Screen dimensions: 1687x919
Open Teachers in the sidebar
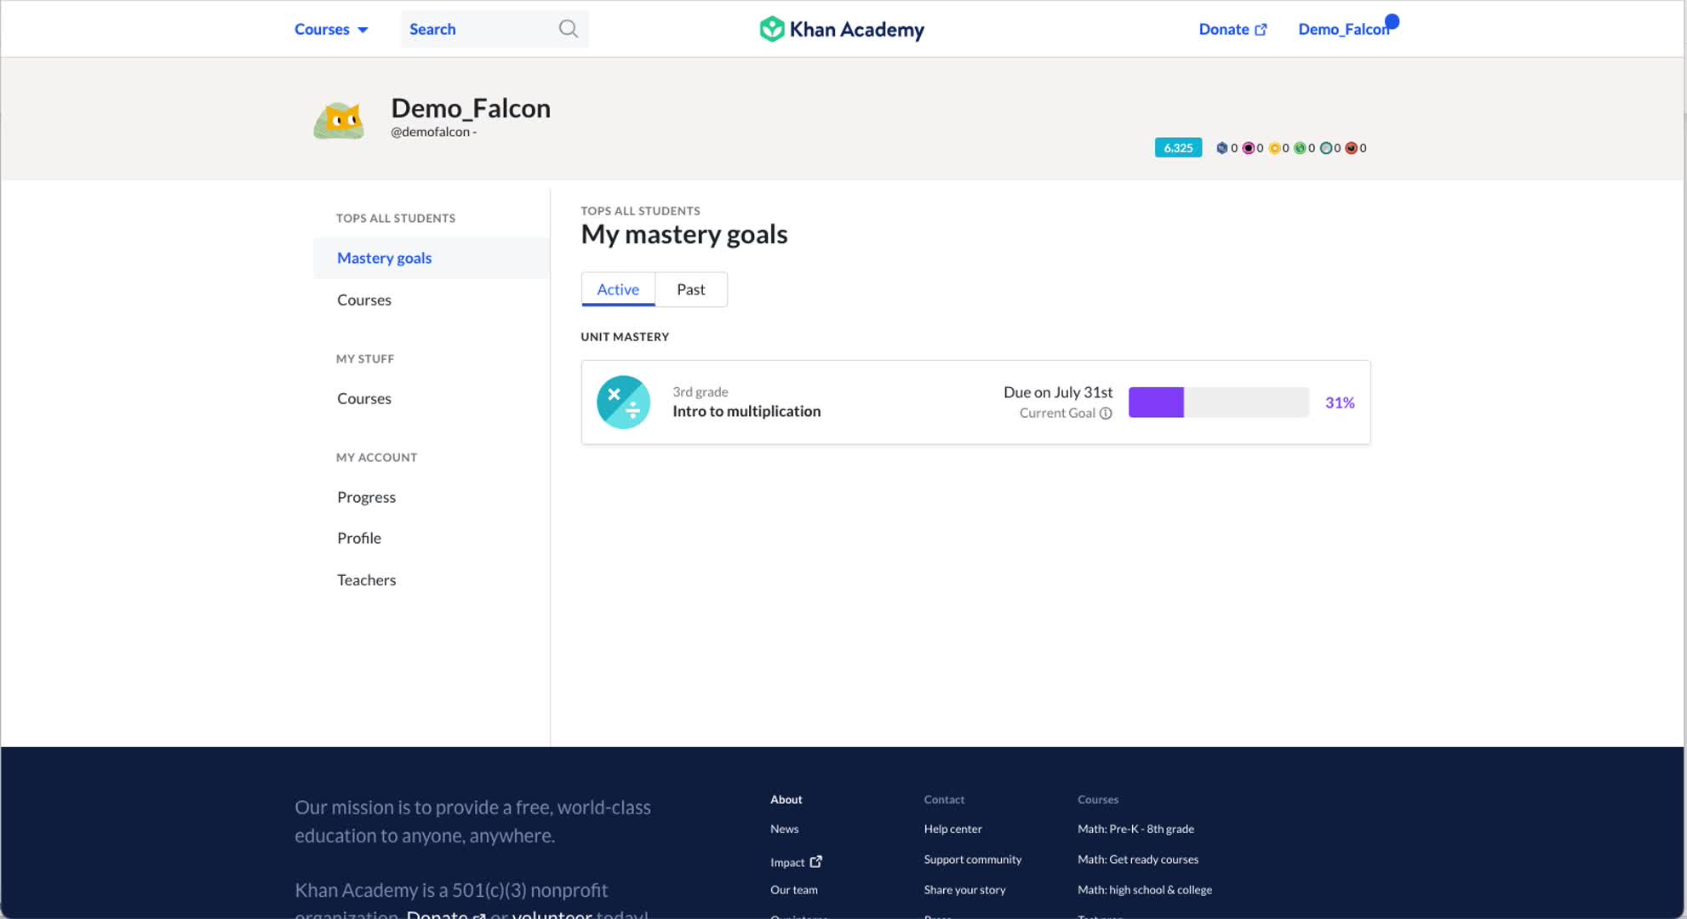tap(366, 579)
